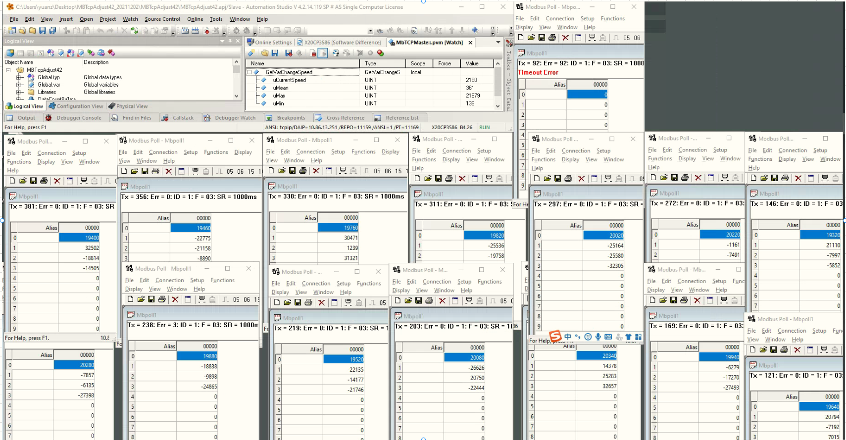Open the Debugger Console tab

(x=73, y=118)
